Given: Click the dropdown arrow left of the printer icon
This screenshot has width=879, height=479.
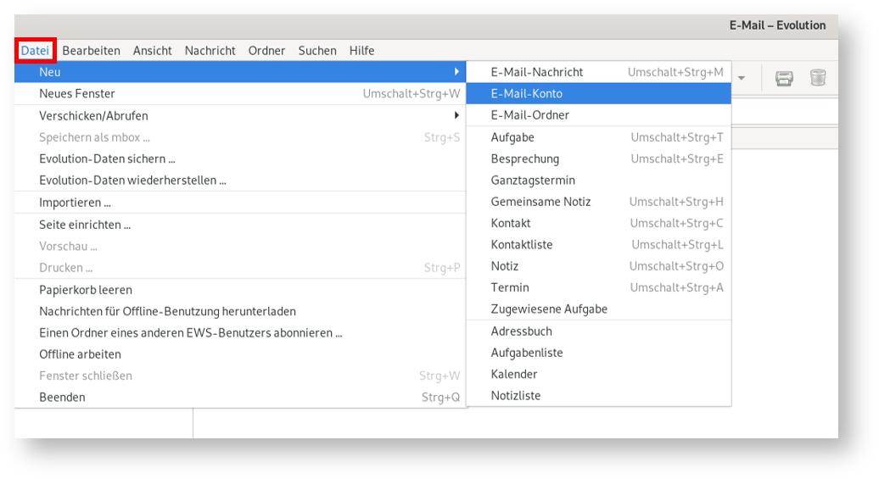Looking at the screenshot, I should tap(742, 78).
